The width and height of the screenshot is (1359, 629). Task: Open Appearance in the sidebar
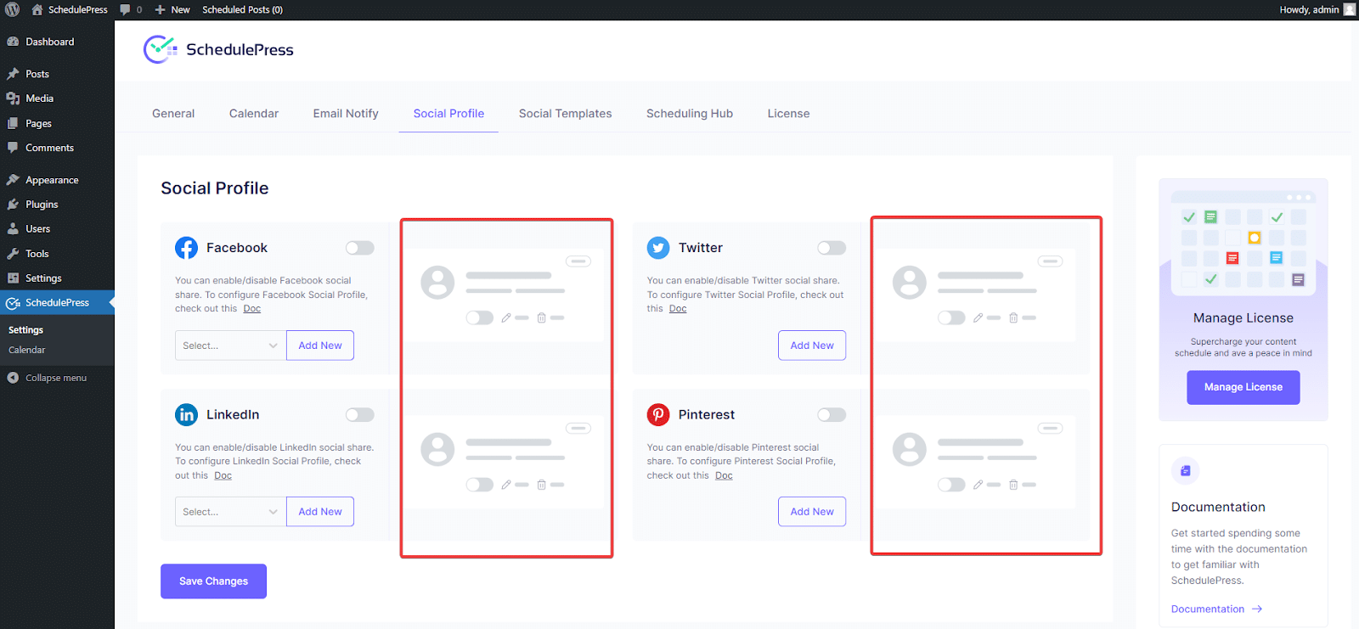(57, 180)
